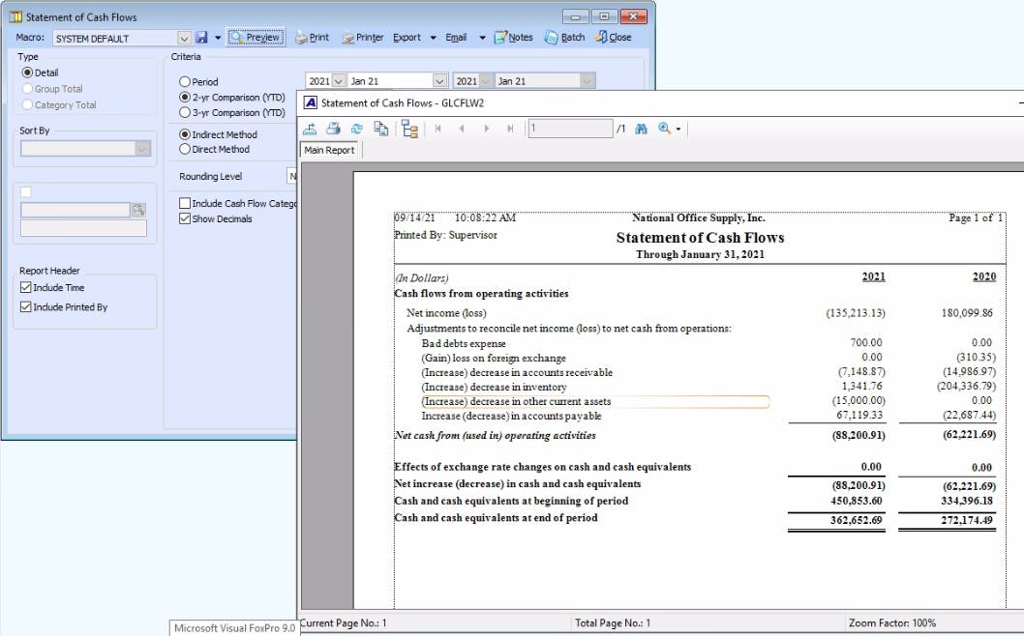Click the Preview button
The width and height of the screenshot is (1024, 636).
(x=256, y=37)
